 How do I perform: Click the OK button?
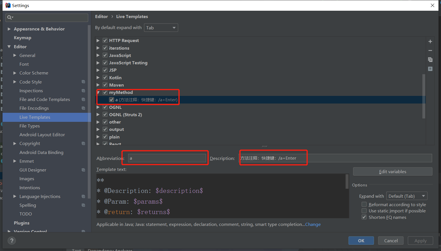click(x=361, y=241)
